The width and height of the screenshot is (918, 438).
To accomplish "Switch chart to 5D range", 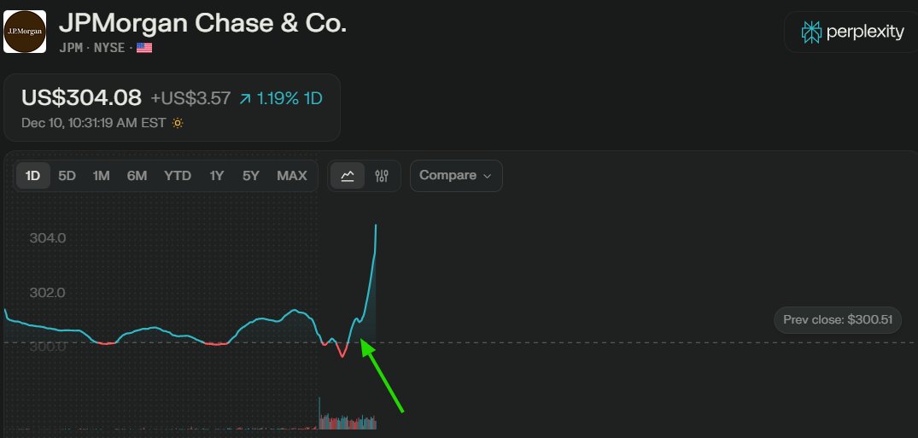I will 67,176.
